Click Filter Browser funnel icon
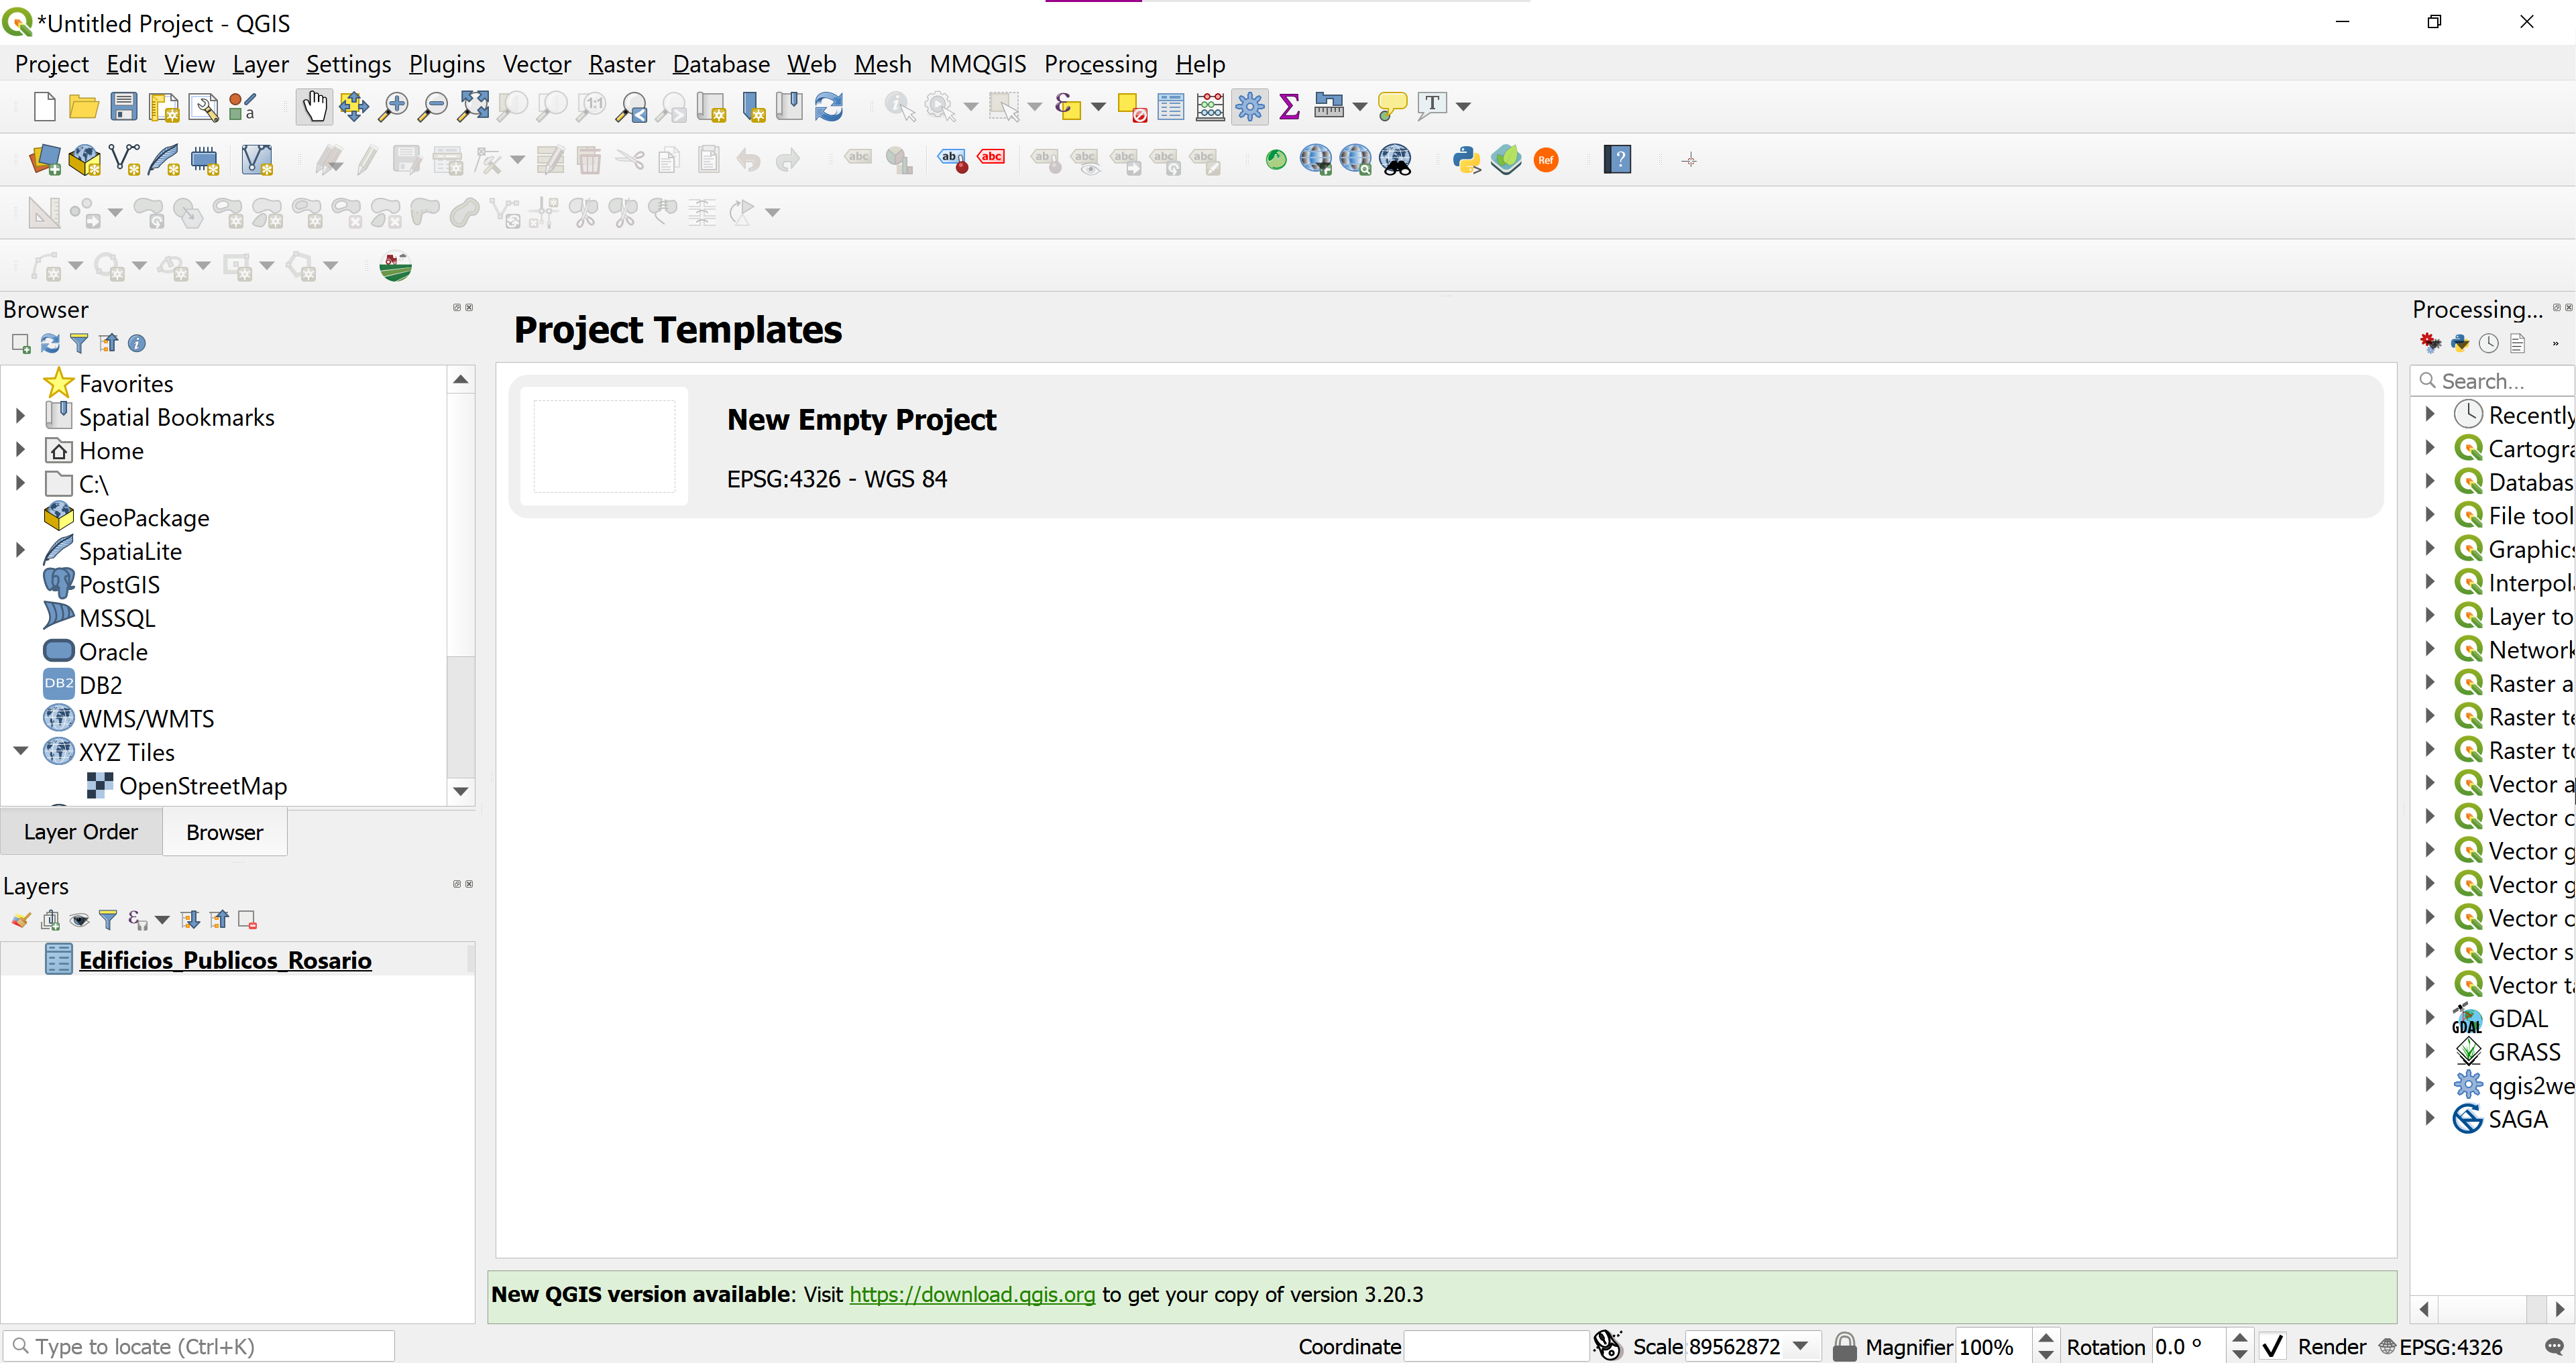The image size is (2576, 1363). coord(79,343)
